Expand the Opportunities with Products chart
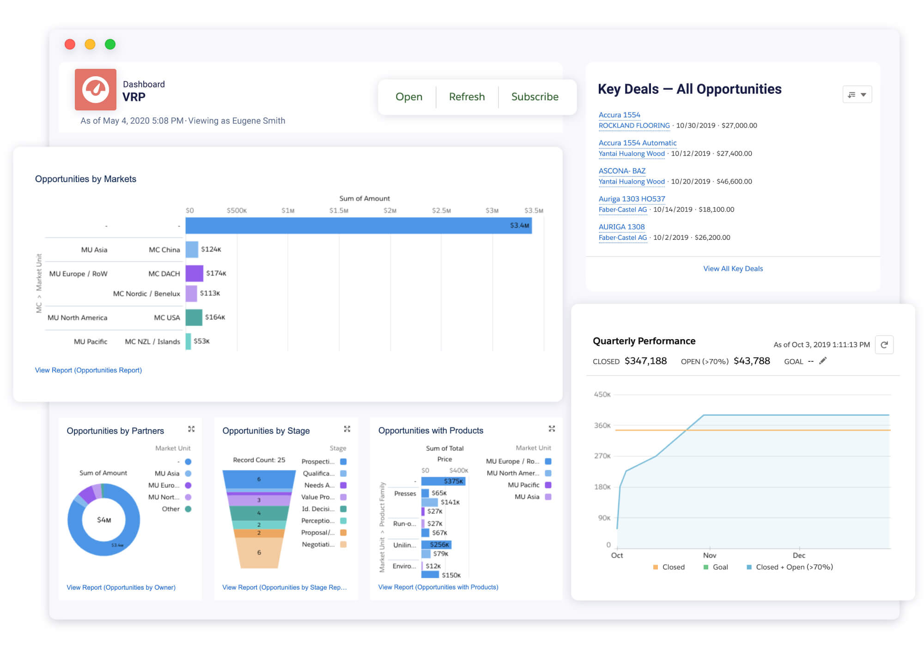 click(552, 429)
